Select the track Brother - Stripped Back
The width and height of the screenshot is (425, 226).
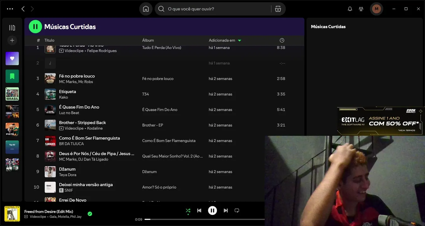82,122
